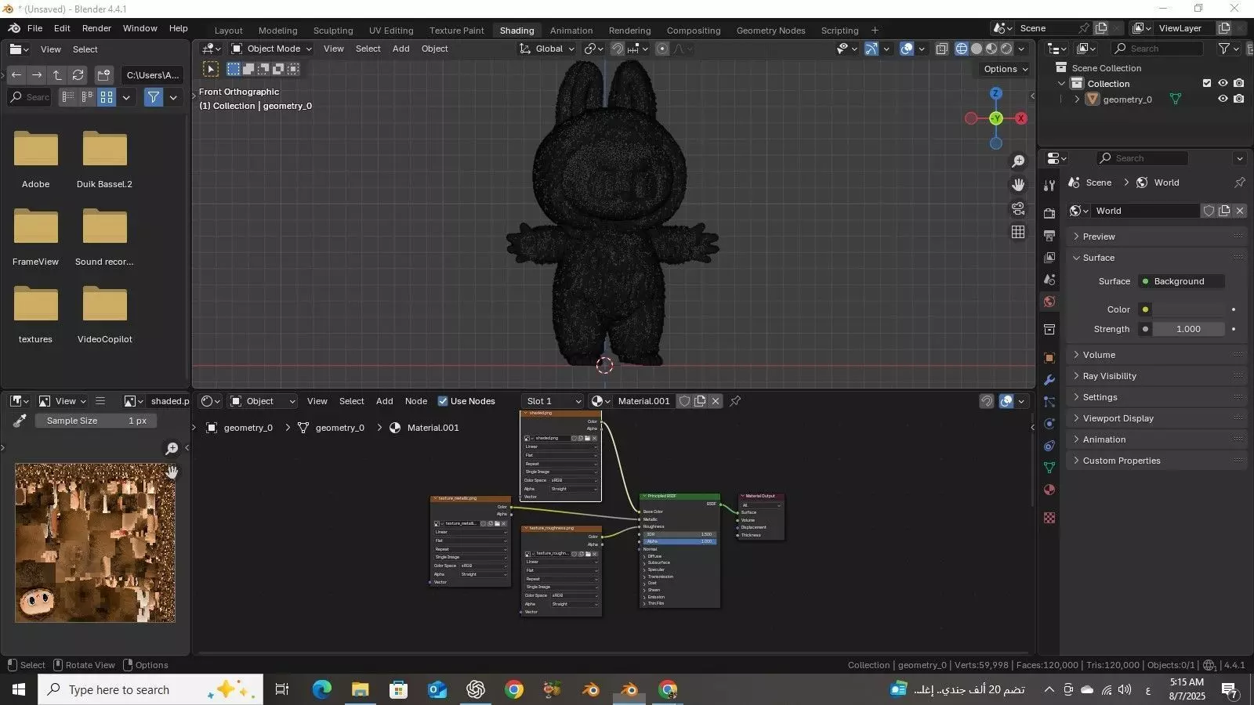
Task: Open the Object properties tab (orange square)
Action: tap(1049, 358)
